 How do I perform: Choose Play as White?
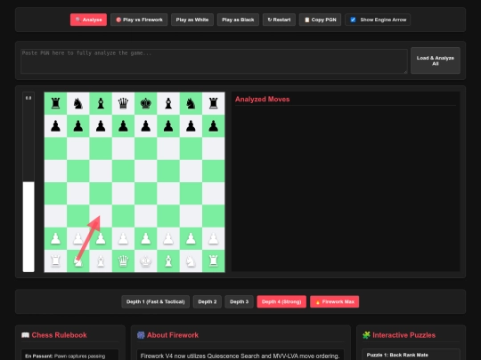click(x=192, y=20)
